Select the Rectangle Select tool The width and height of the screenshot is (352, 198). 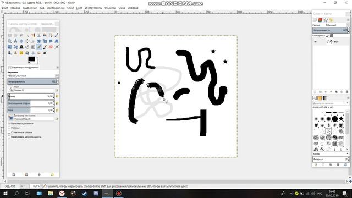(10, 35)
